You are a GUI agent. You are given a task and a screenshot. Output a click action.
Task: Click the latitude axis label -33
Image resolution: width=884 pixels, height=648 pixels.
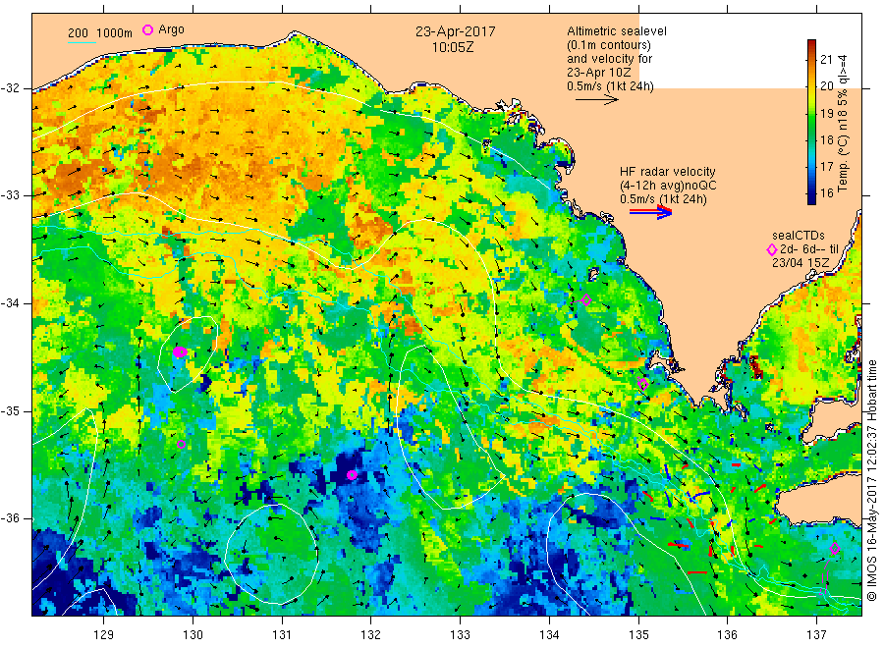point(10,195)
